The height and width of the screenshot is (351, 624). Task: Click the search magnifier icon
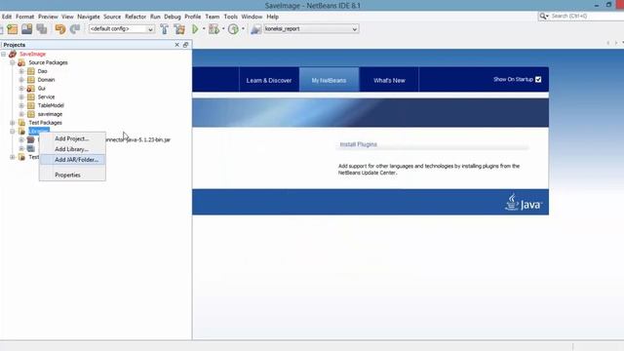point(543,16)
